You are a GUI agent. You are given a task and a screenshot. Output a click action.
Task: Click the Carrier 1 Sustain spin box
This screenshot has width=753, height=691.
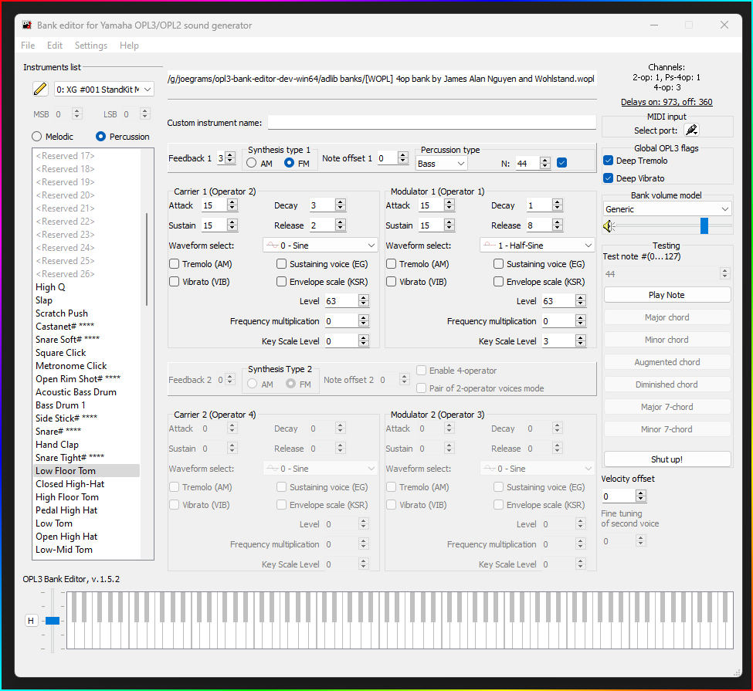tap(219, 225)
